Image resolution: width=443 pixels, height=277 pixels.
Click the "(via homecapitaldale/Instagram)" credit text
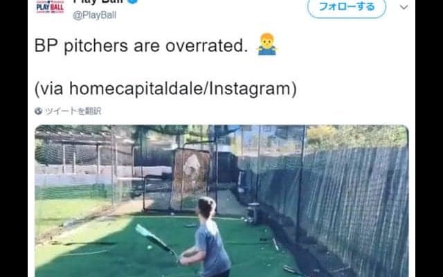[x=165, y=89]
